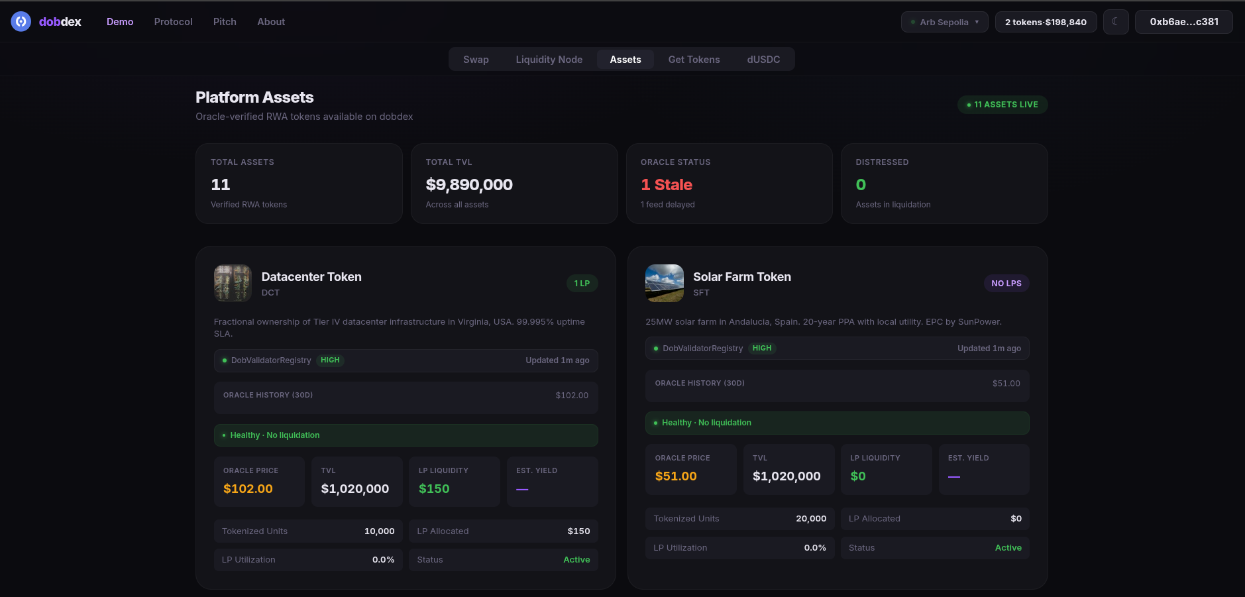Click the NO LPS badge on Solar Farm
The image size is (1245, 597).
(x=1006, y=284)
